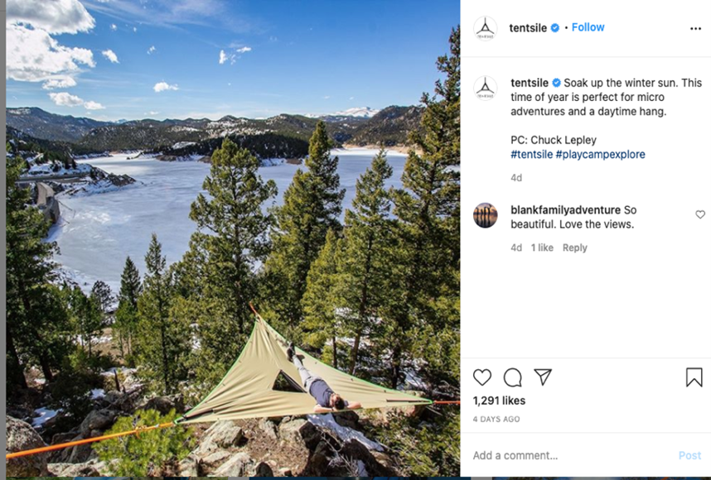View the 1 like on the comment
711x480 pixels.
pyautogui.click(x=542, y=247)
